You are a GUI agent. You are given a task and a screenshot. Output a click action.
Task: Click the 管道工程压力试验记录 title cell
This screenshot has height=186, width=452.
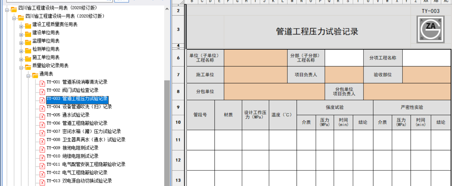tap(317, 31)
